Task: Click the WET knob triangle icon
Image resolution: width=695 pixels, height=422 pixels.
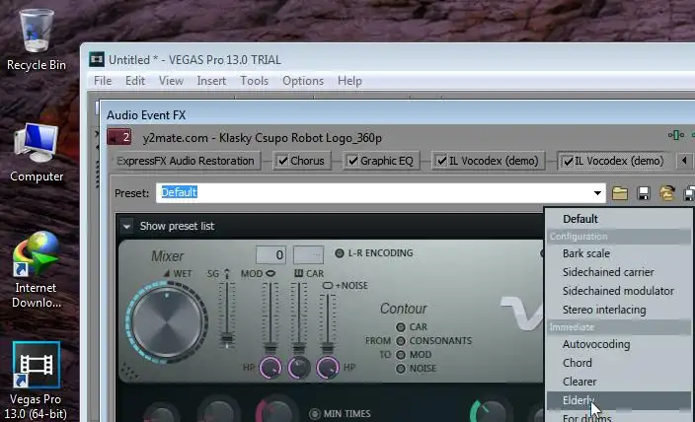Action: pos(167,274)
